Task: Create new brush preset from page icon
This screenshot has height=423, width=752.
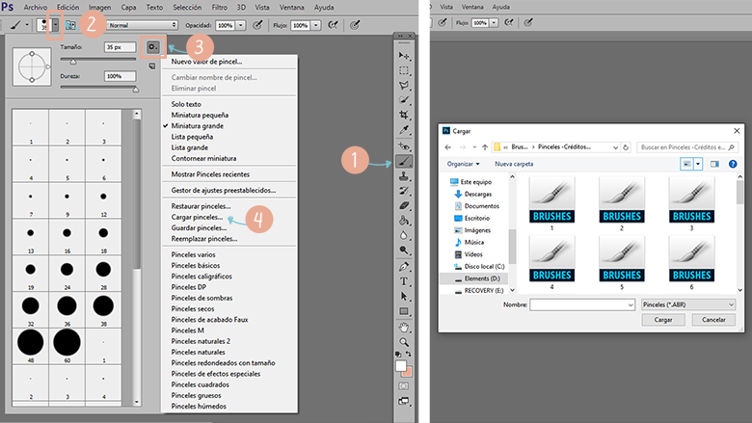Action: (152, 66)
